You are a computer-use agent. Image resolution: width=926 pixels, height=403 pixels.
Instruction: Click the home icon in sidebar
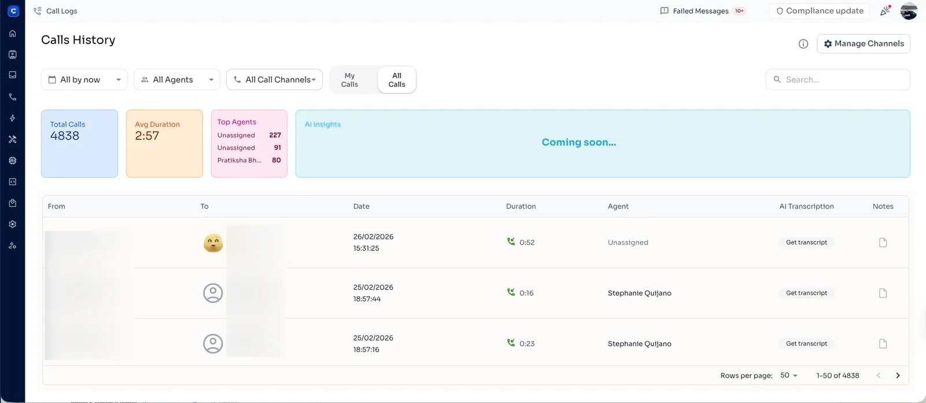[13, 34]
